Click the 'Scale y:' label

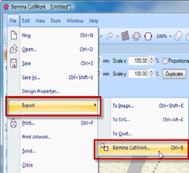(120, 74)
